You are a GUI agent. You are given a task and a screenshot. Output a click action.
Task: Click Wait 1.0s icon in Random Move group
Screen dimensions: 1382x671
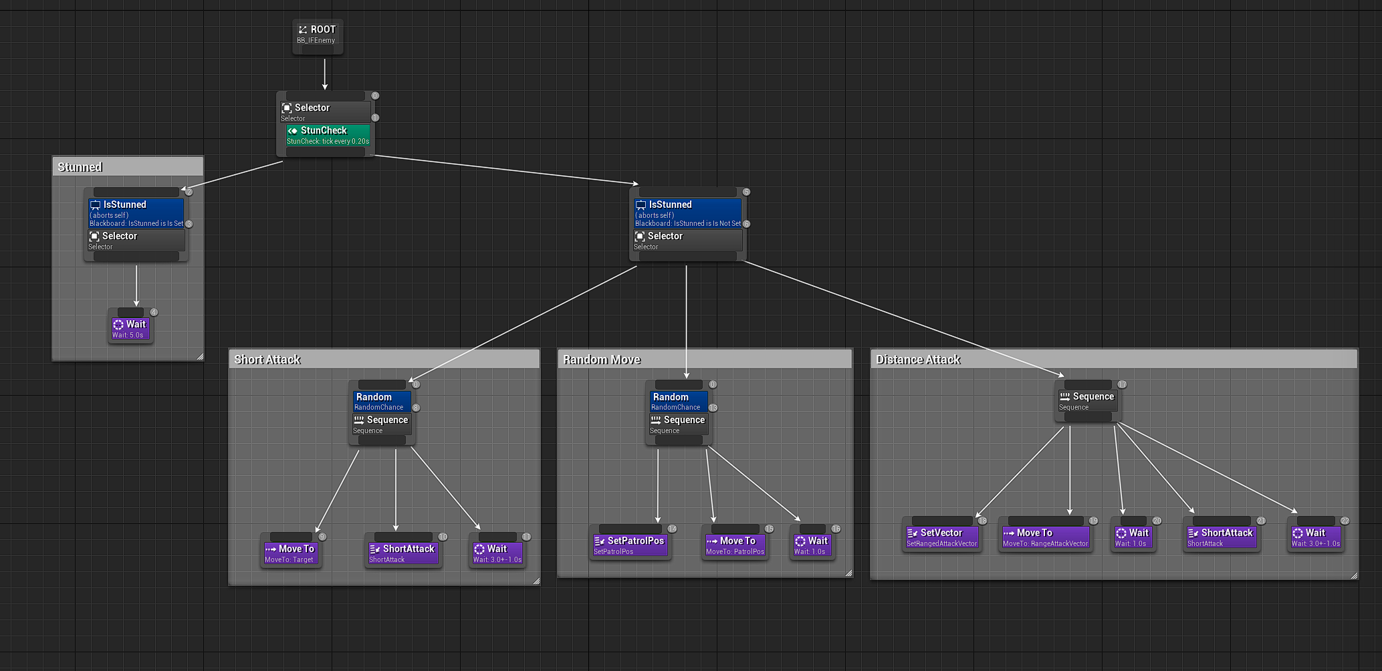[800, 541]
